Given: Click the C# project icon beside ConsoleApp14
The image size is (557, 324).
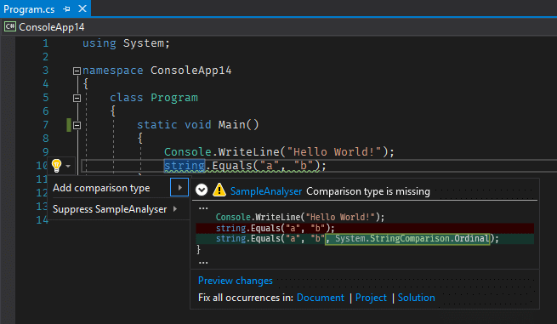Looking at the screenshot, I should (x=10, y=26).
